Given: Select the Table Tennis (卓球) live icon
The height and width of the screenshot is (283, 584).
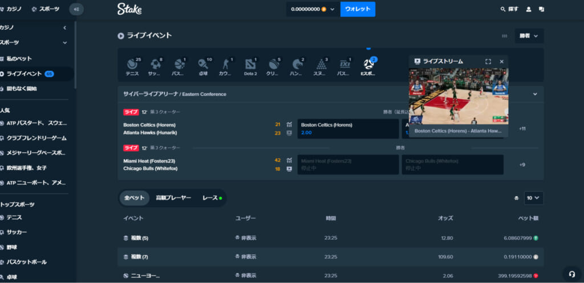Looking at the screenshot, I should (x=204, y=67).
